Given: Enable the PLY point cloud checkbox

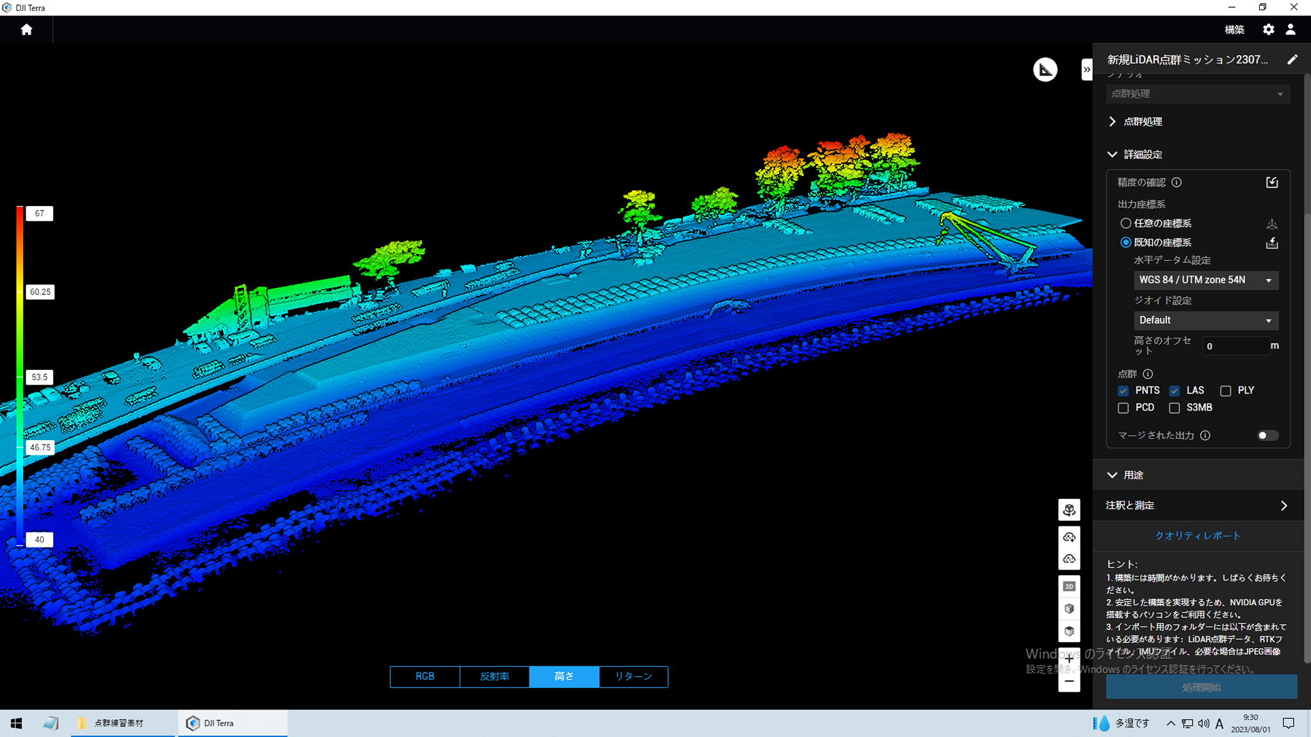Looking at the screenshot, I should point(1226,390).
